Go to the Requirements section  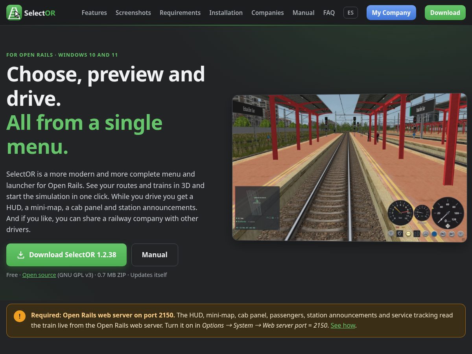pyautogui.click(x=180, y=13)
